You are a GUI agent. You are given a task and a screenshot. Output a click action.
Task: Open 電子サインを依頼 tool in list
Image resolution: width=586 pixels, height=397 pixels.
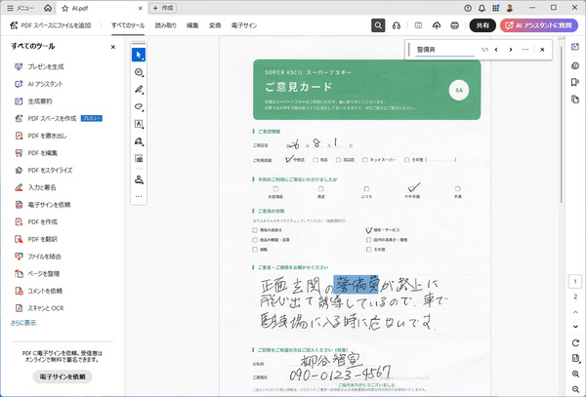click(x=43, y=205)
